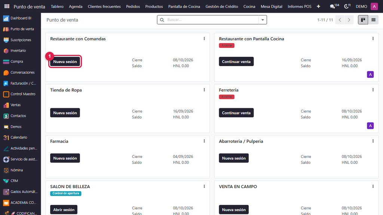
Task: Open the Productos menu
Action: pos(154,7)
